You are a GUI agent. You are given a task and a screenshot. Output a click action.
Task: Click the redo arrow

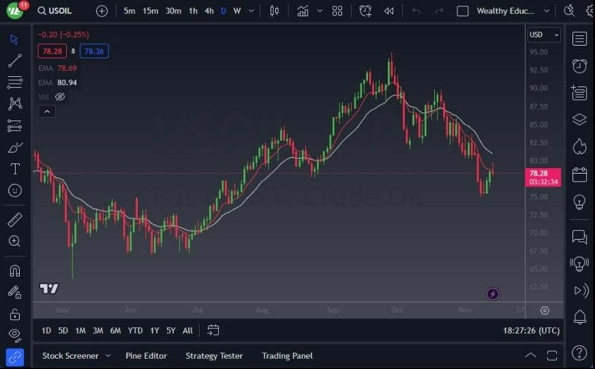[x=439, y=11]
